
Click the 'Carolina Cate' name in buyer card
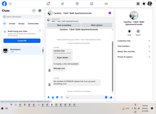[59, 51]
